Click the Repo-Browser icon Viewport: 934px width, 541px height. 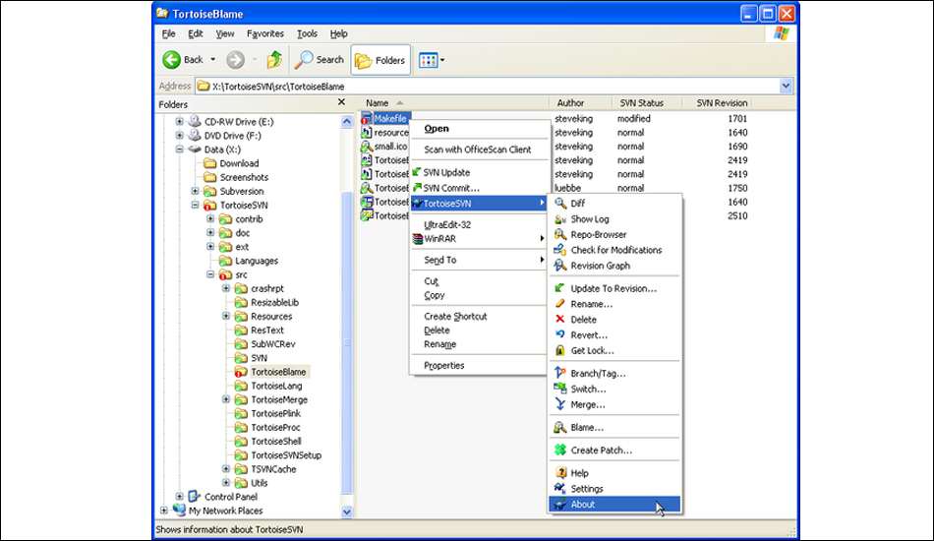[x=560, y=234]
